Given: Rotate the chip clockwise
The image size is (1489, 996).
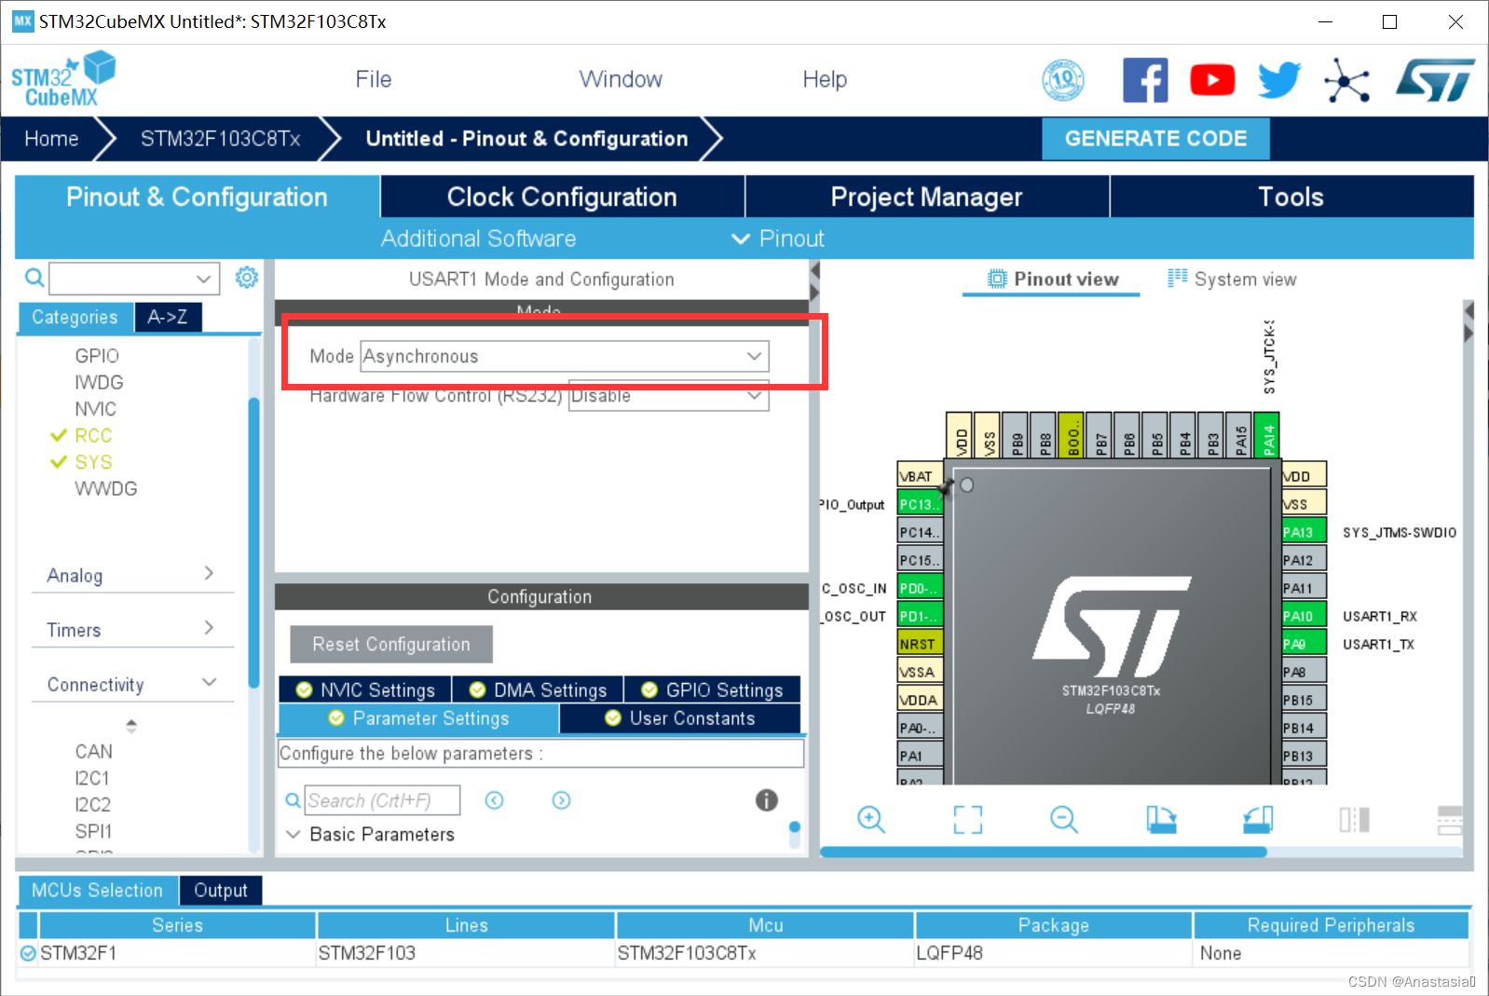Looking at the screenshot, I should point(1161,819).
